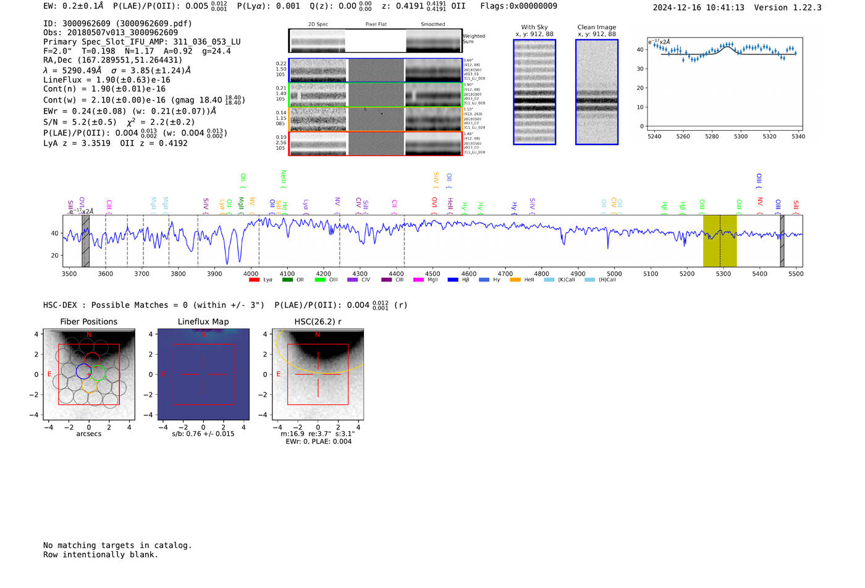Click the Weighted Sum 2D spectrum row
865x588 pixels.
click(x=376, y=41)
